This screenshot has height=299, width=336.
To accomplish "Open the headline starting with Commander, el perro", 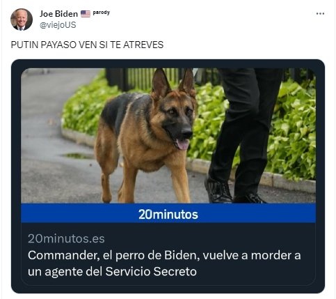I will point(164,263).
